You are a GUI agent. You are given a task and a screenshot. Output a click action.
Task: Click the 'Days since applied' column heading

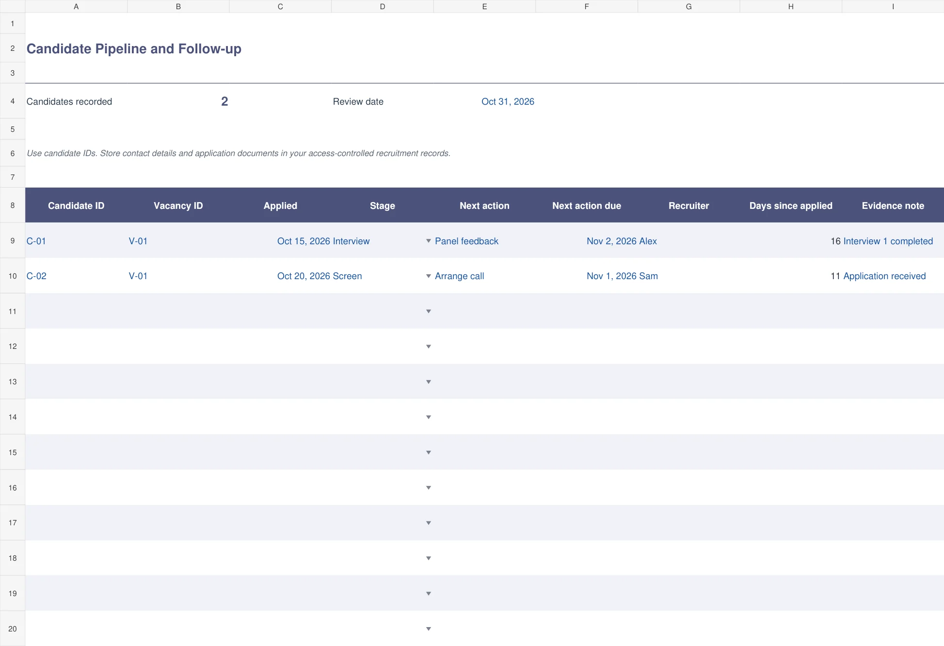791,205
